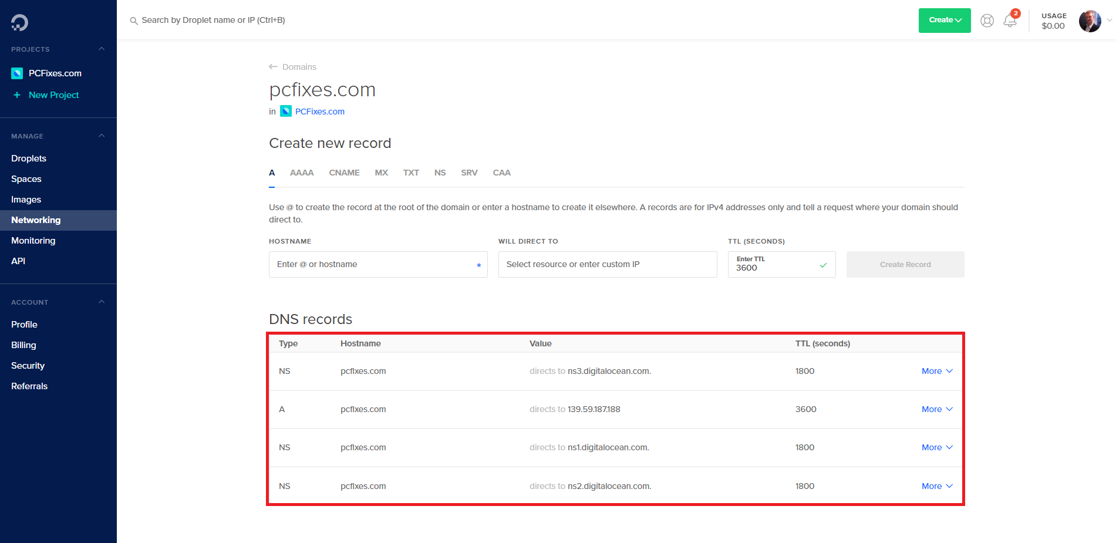Focus the Droplet name search box
This screenshot has height=543, width=1116.
click(x=213, y=21)
